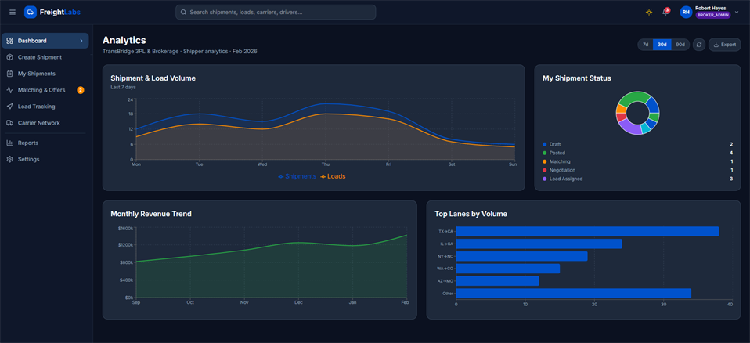750x343 pixels.
Task: Select the 7d time range
Action: click(x=645, y=45)
